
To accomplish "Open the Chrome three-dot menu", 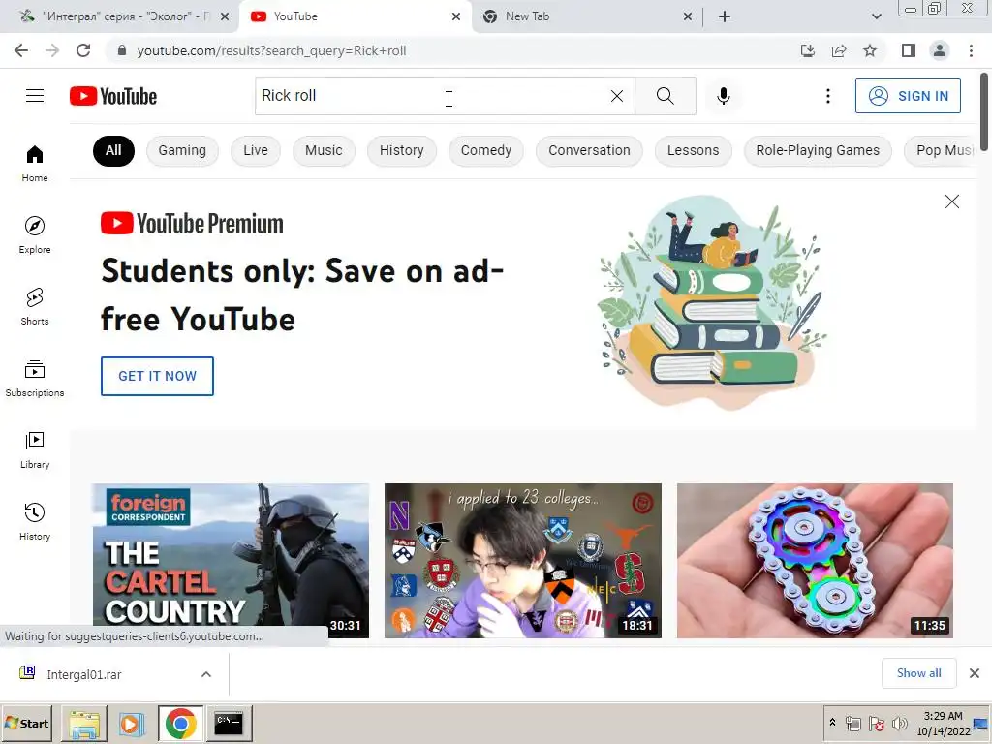I will 971,50.
